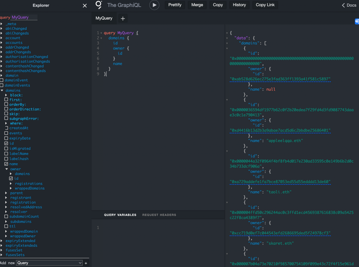The width and height of the screenshot is (359, 267).
Task: Check the isMigrated field
Action: tap(6, 148)
